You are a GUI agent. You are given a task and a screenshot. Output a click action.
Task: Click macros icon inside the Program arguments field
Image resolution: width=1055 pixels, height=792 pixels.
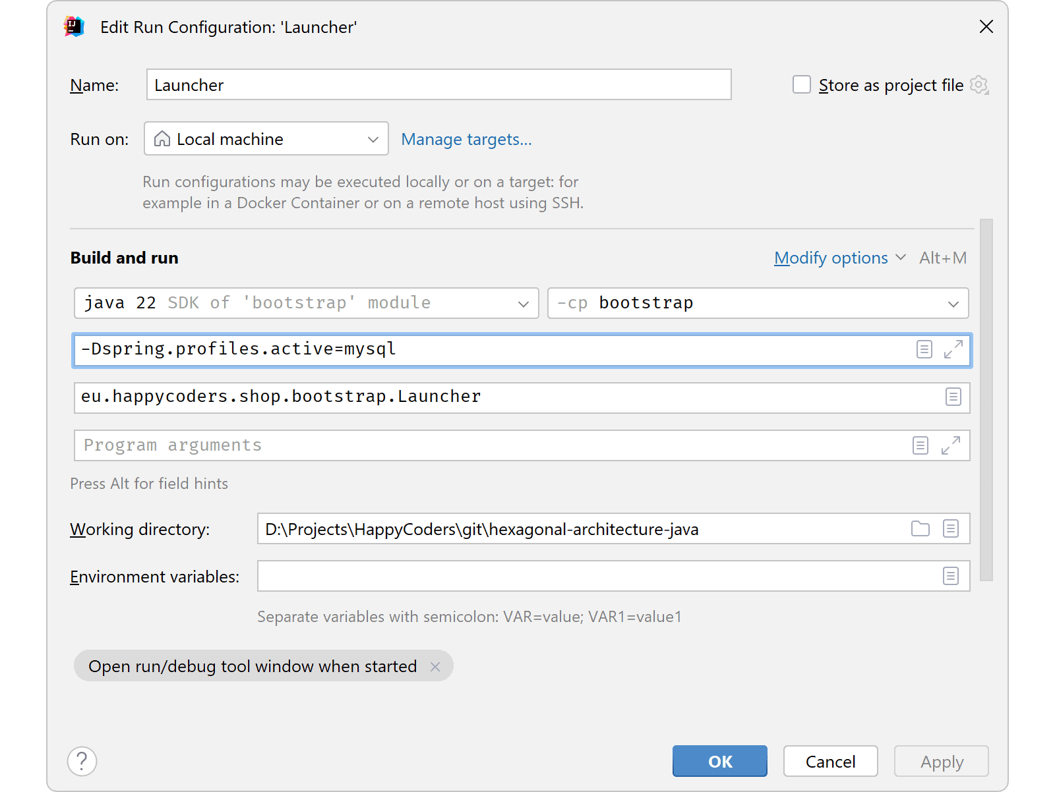[920, 445]
